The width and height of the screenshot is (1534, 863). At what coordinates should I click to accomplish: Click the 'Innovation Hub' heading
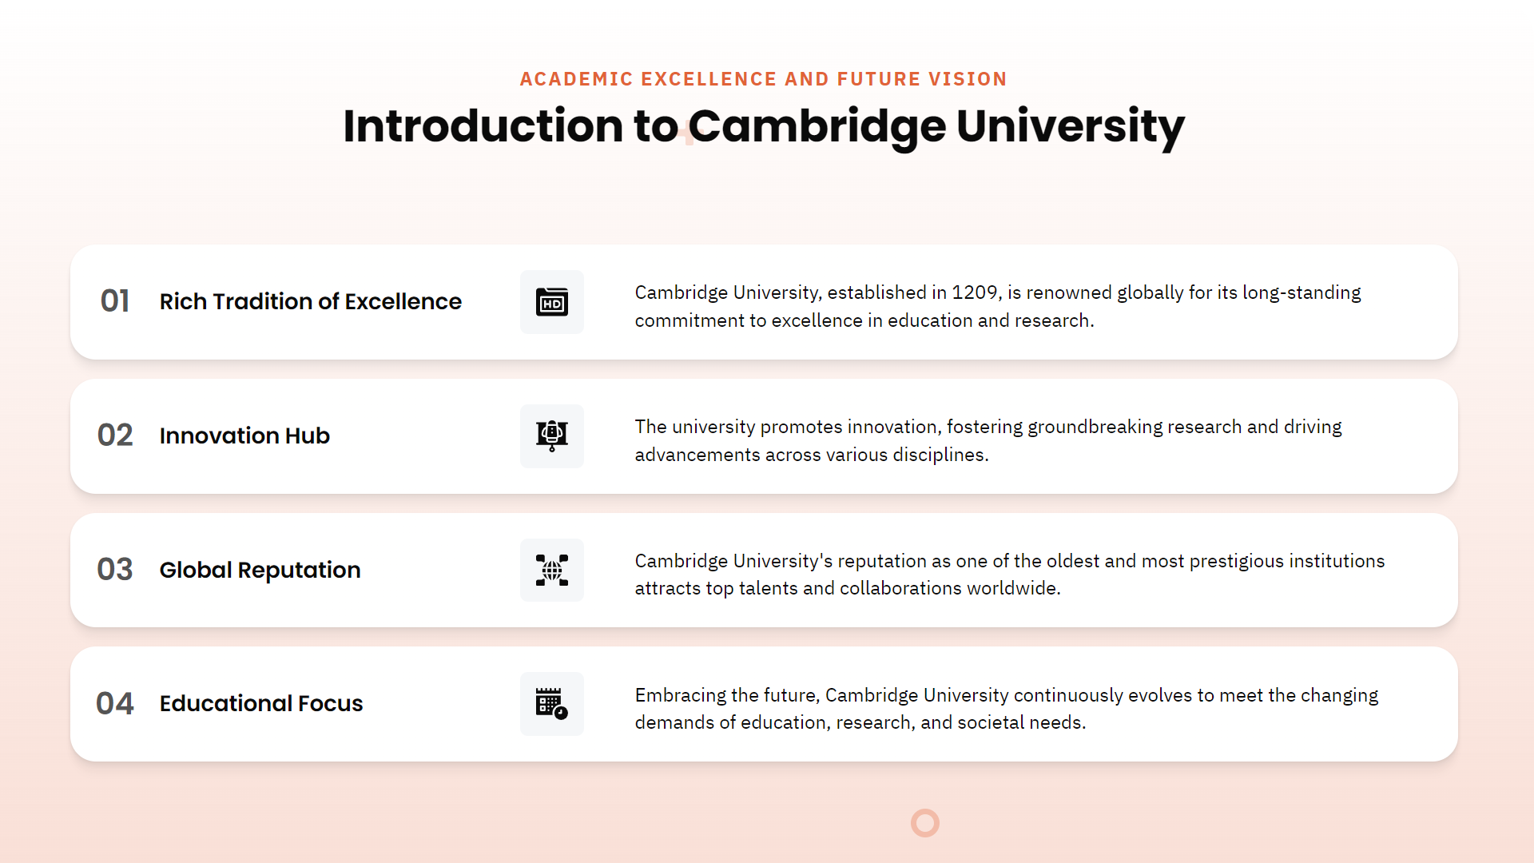coord(244,435)
